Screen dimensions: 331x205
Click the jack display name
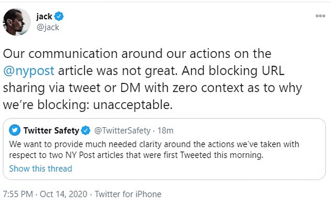[x=44, y=17]
